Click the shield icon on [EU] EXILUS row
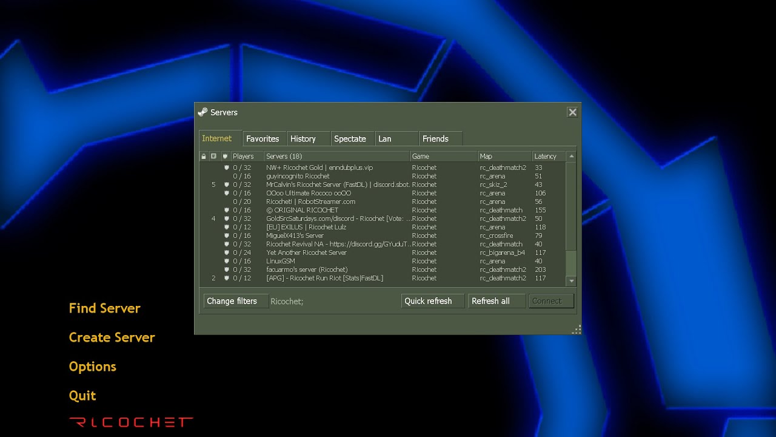The width and height of the screenshot is (776, 437). click(x=227, y=227)
